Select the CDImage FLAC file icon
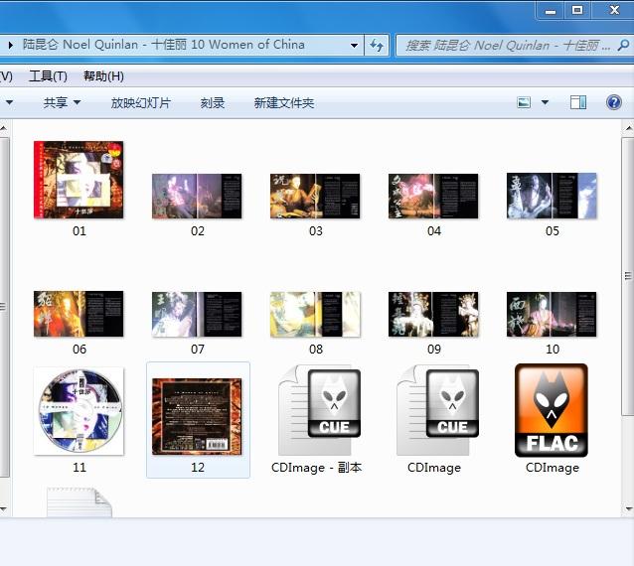634x566 pixels. click(552, 410)
